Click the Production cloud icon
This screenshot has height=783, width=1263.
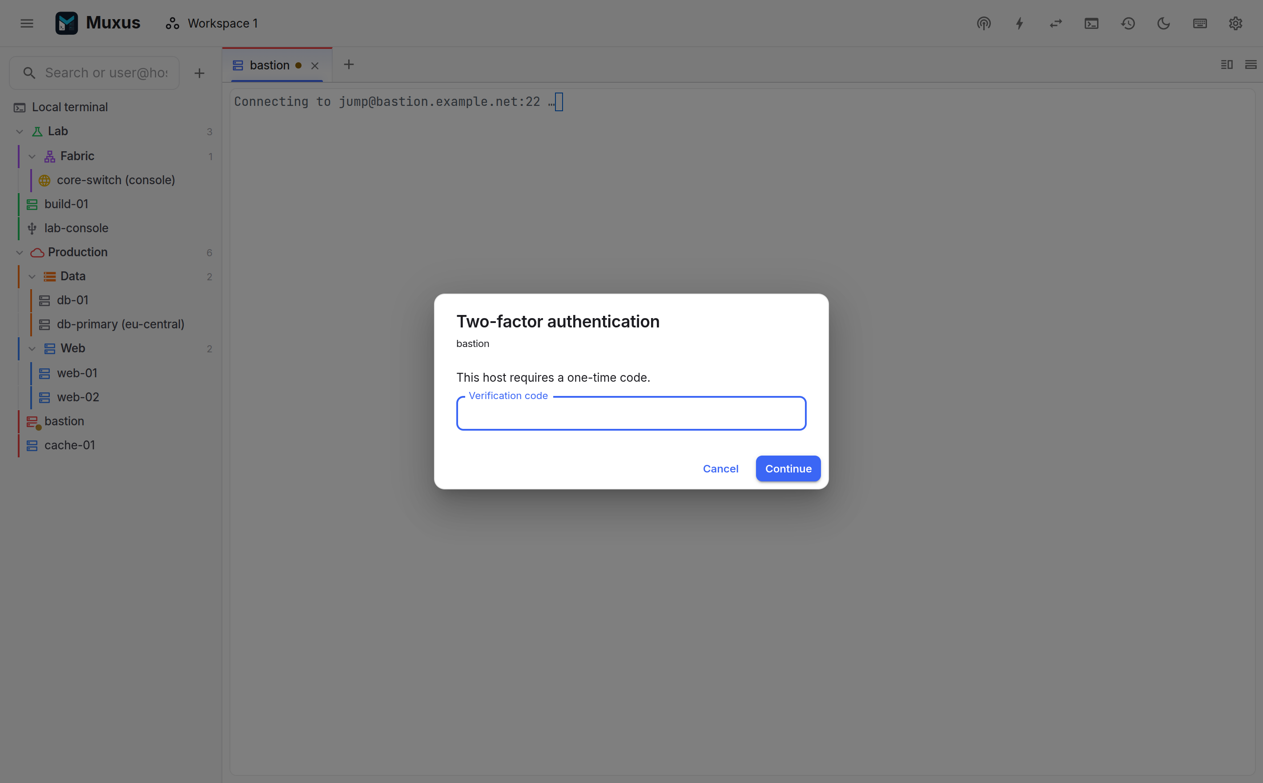pyautogui.click(x=37, y=253)
